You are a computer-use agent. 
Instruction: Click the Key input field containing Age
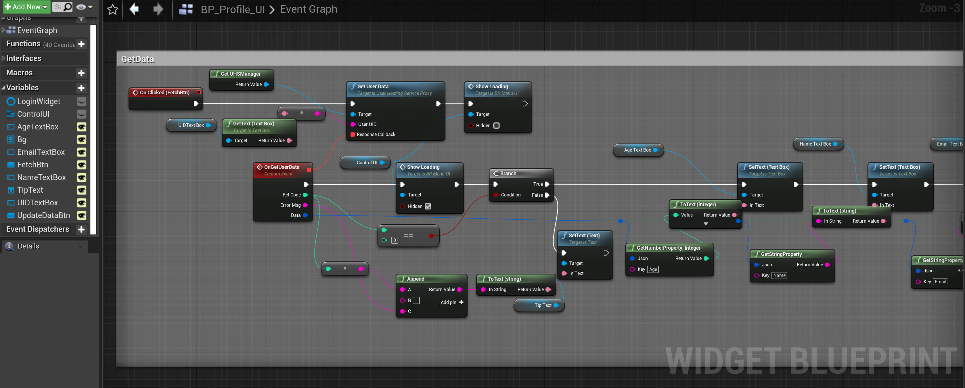(653, 269)
